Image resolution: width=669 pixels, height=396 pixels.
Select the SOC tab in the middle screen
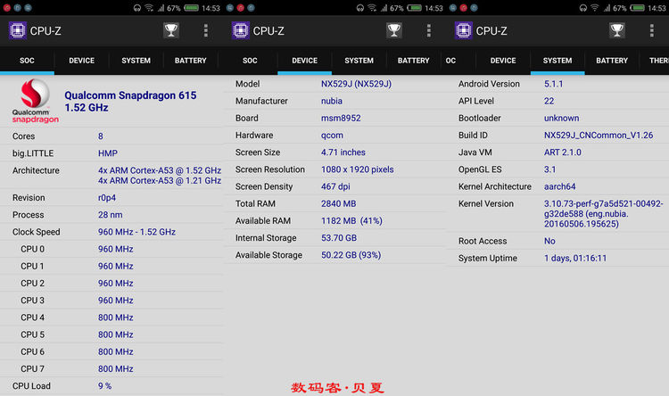[250, 61]
